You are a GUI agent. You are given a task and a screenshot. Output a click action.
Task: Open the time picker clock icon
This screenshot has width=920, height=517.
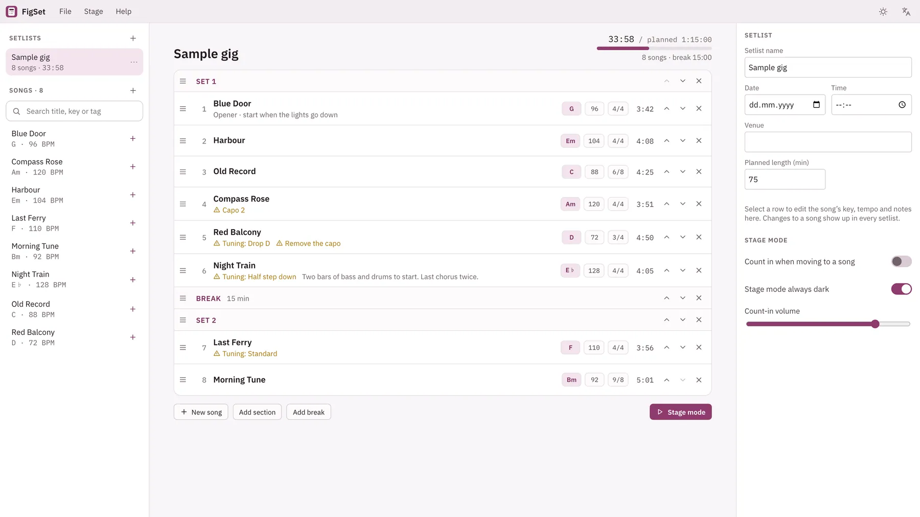coord(902,105)
